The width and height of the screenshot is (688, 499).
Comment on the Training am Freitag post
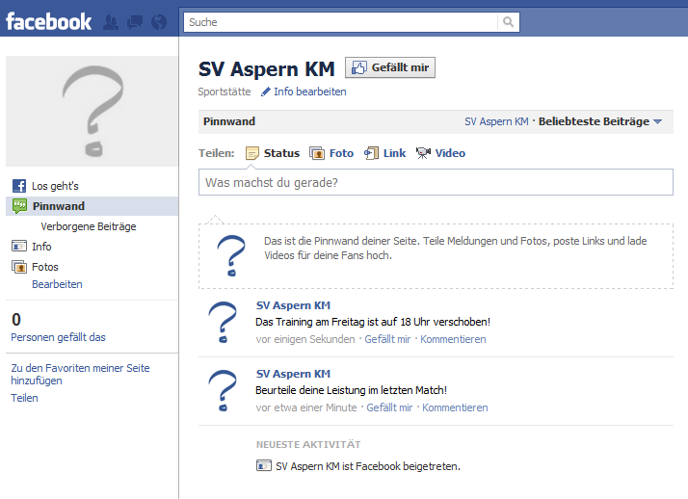point(453,339)
